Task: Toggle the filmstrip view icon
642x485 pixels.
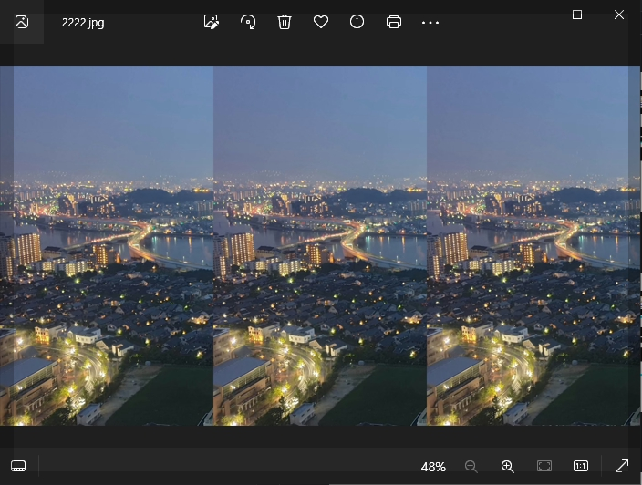Action: click(18, 466)
